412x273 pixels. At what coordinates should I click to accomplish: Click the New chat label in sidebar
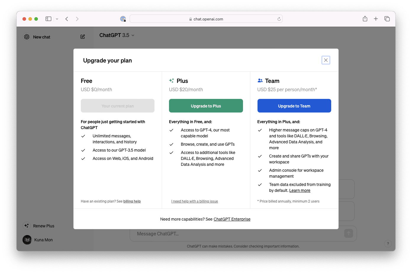(x=42, y=37)
